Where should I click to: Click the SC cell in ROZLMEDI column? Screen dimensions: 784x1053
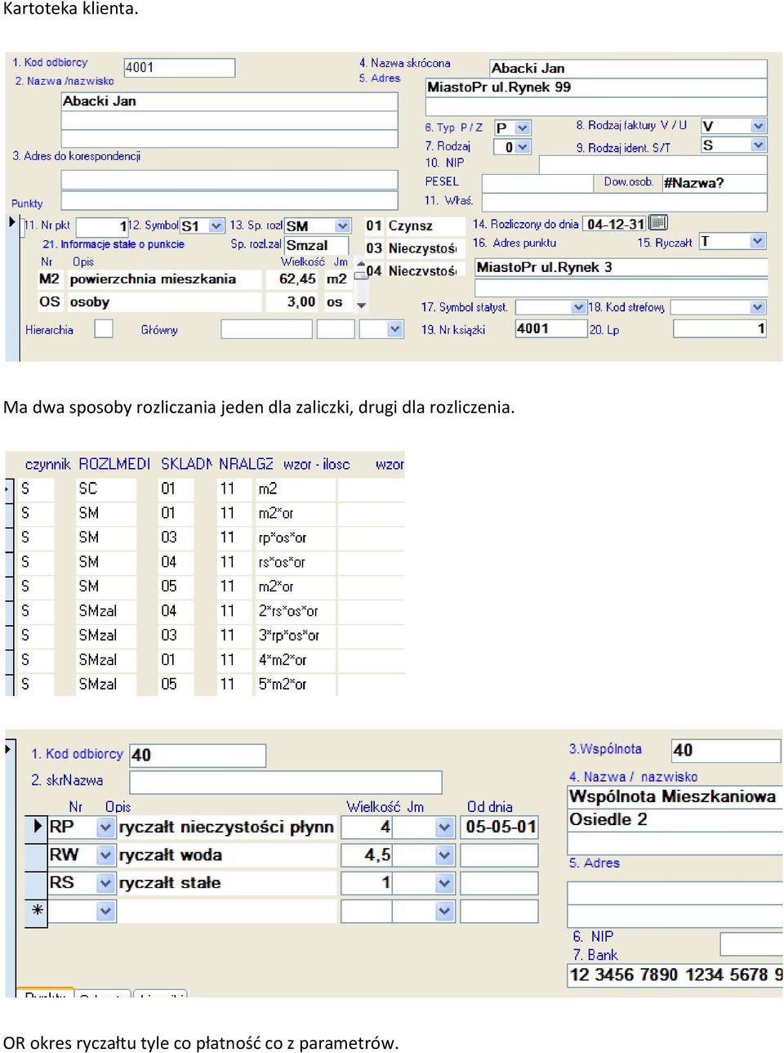coord(105,489)
